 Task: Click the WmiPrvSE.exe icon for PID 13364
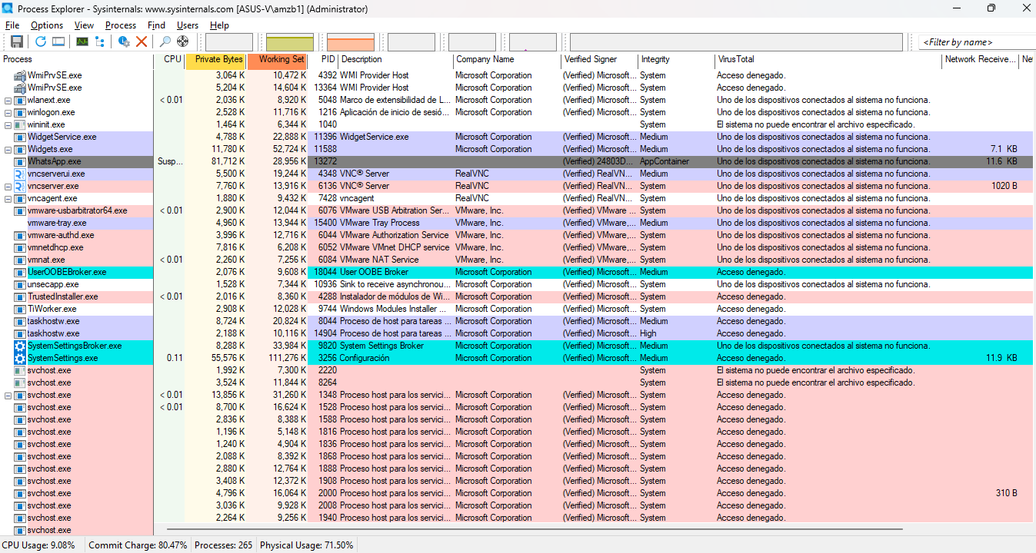click(20, 88)
